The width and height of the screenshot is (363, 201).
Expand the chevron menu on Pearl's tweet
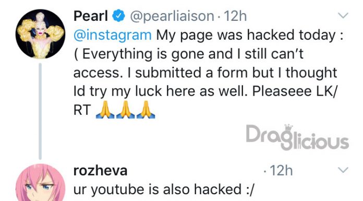343,16
